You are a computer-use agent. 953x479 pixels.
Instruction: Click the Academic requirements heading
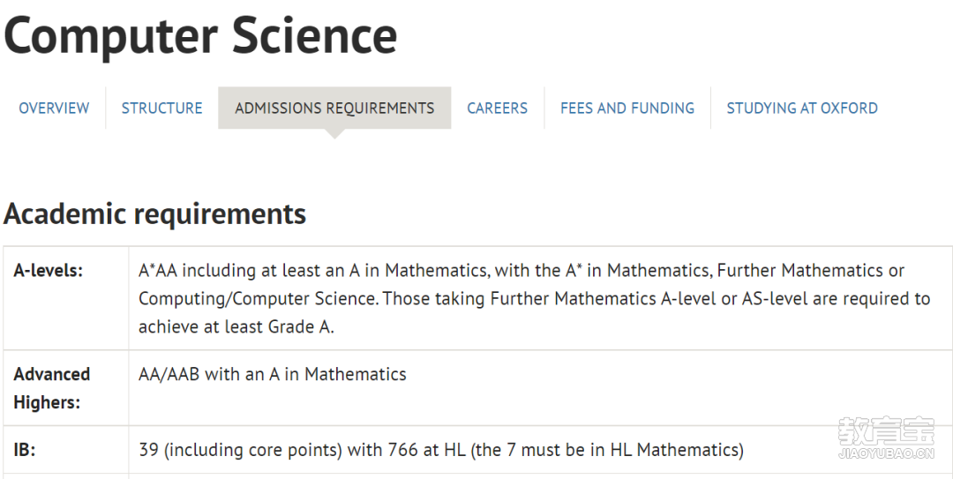tap(155, 214)
